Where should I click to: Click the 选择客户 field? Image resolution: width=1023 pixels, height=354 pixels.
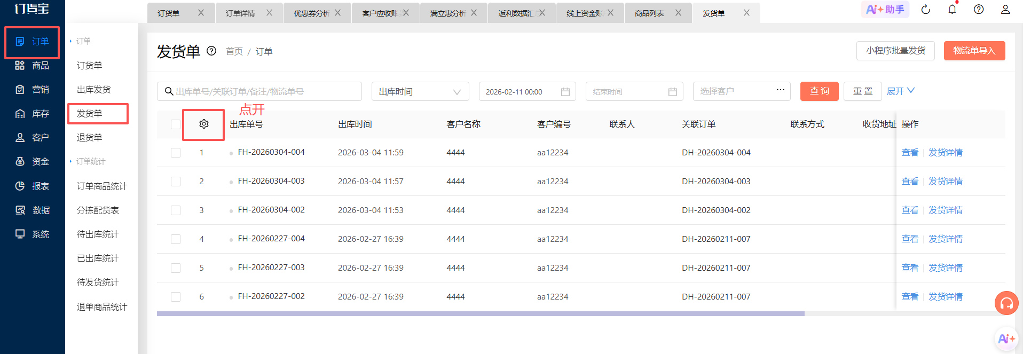[742, 91]
